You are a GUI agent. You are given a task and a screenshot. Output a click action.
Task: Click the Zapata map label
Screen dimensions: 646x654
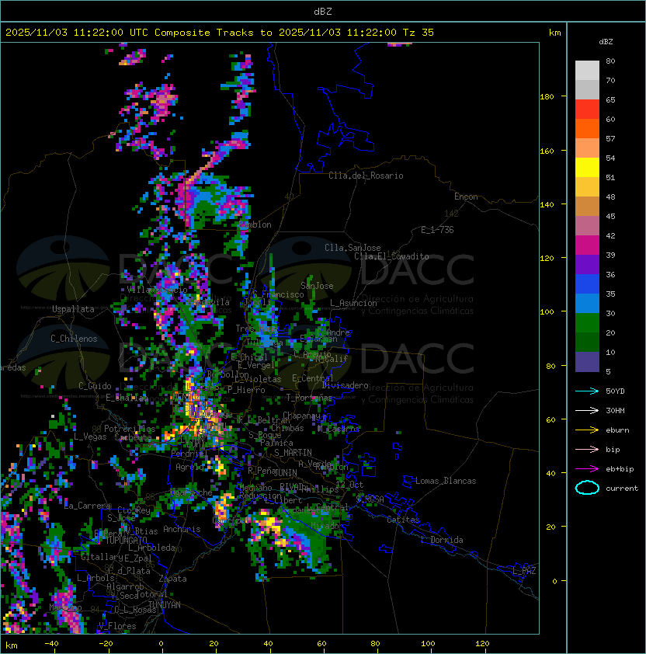(x=172, y=579)
